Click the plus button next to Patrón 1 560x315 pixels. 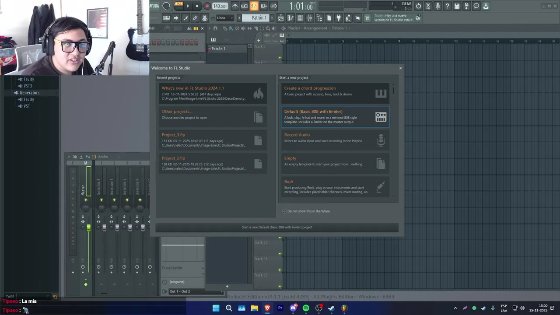click(x=272, y=18)
